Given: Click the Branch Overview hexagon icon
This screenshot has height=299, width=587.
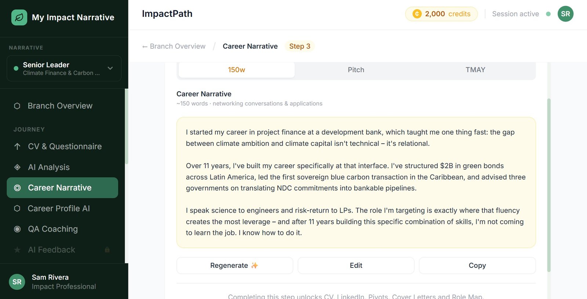Looking at the screenshot, I should (x=17, y=106).
